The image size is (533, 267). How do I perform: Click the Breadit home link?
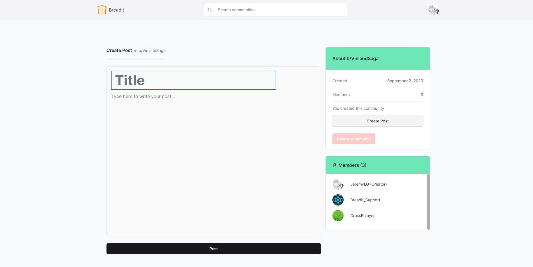(x=116, y=10)
